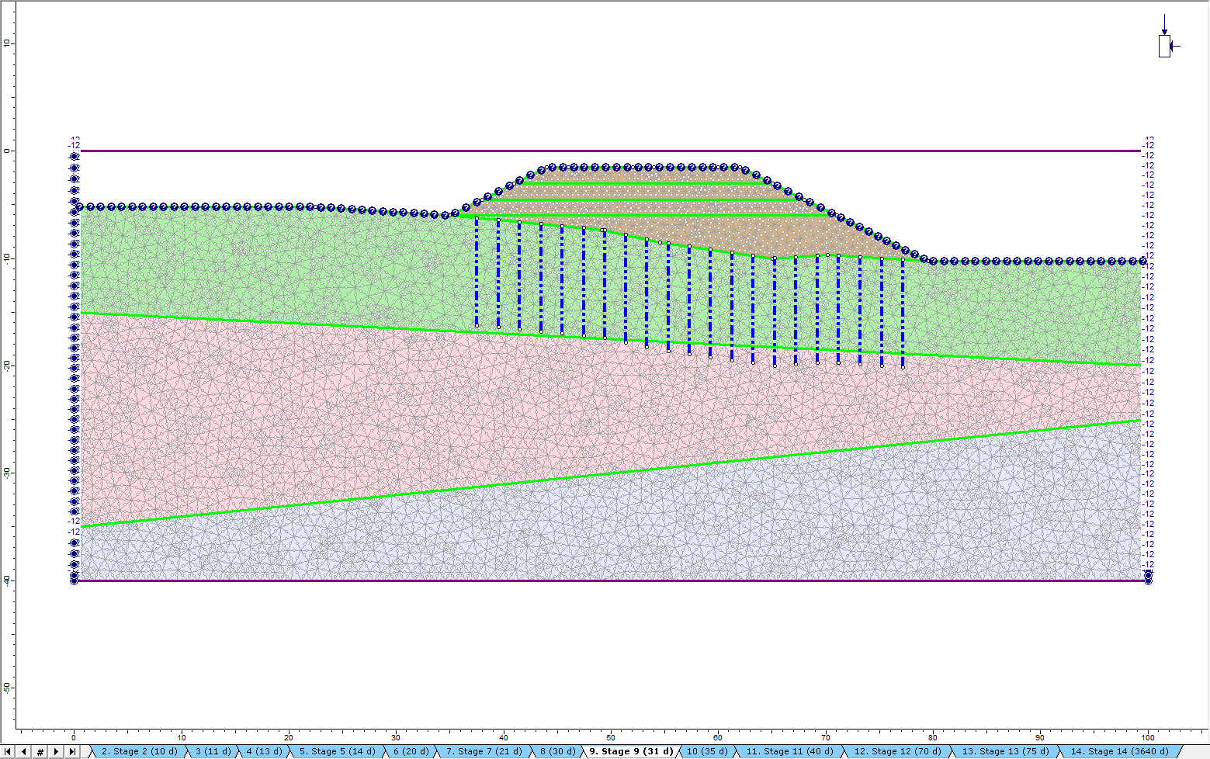Click the # stage number button

click(x=40, y=751)
